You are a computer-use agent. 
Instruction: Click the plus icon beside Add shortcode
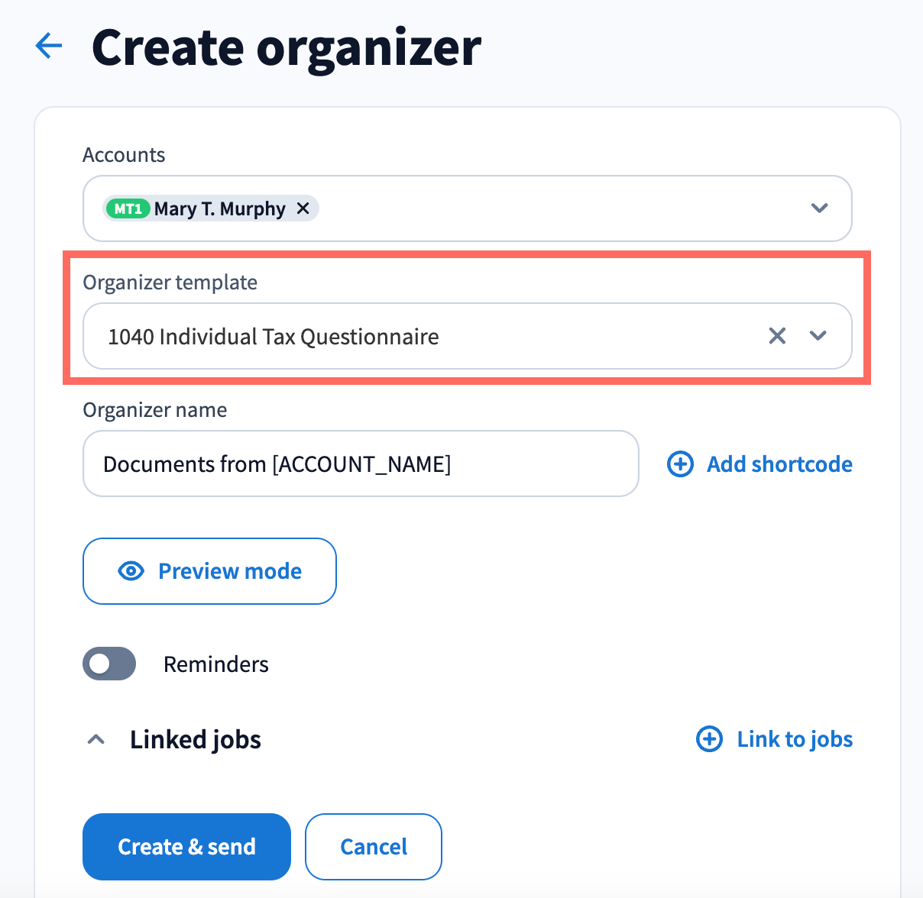tap(680, 464)
